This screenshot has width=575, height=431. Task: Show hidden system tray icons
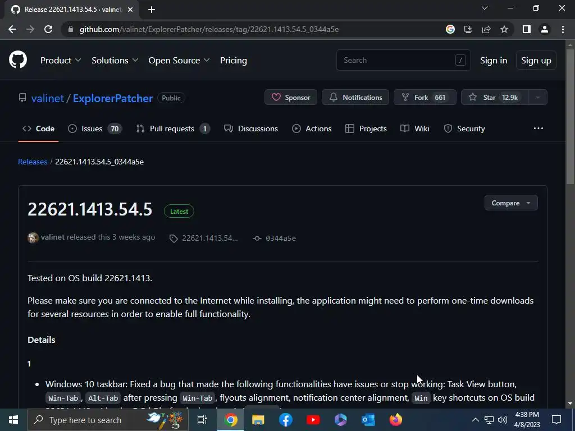[475, 420]
